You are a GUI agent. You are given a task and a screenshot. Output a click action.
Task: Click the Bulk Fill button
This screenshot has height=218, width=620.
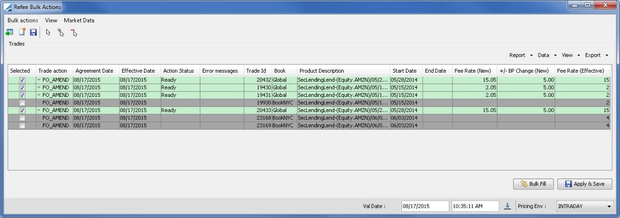click(534, 184)
